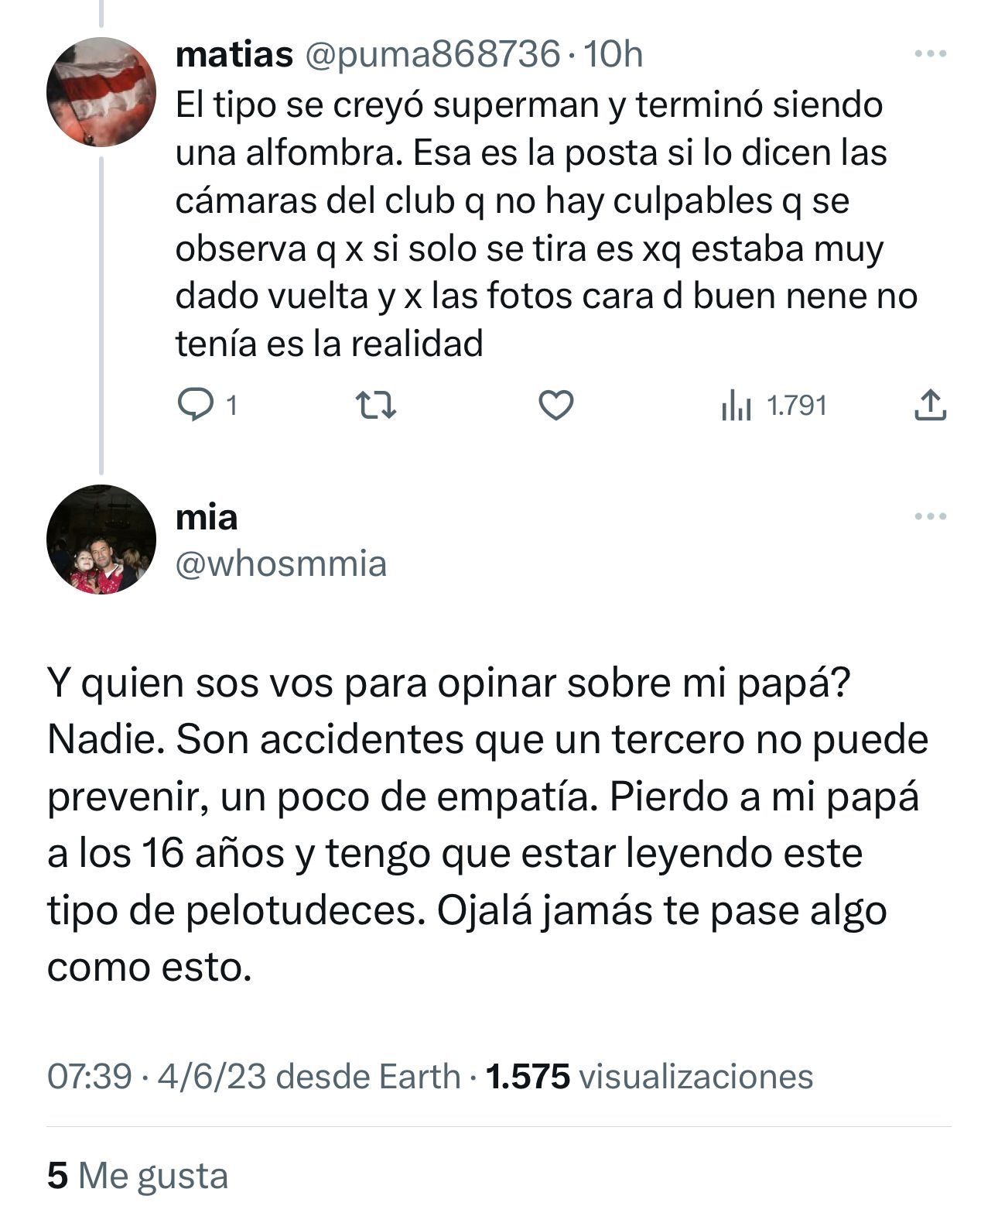
Task: Click the 1.575 visualizaciones count
Action: pos(648,1077)
